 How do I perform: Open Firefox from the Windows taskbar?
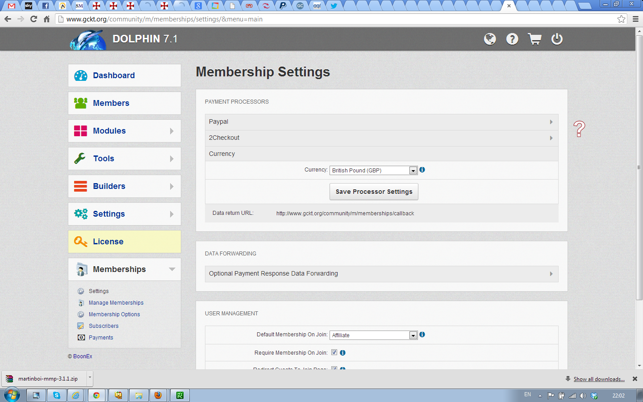click(x=158, y=395)
